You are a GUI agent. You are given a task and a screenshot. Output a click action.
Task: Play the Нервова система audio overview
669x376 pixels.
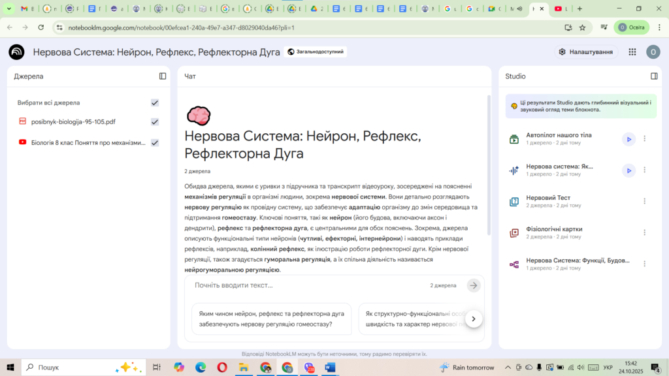628,170
